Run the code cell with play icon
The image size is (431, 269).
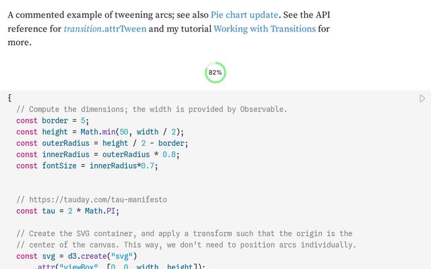tap(422, 98)
